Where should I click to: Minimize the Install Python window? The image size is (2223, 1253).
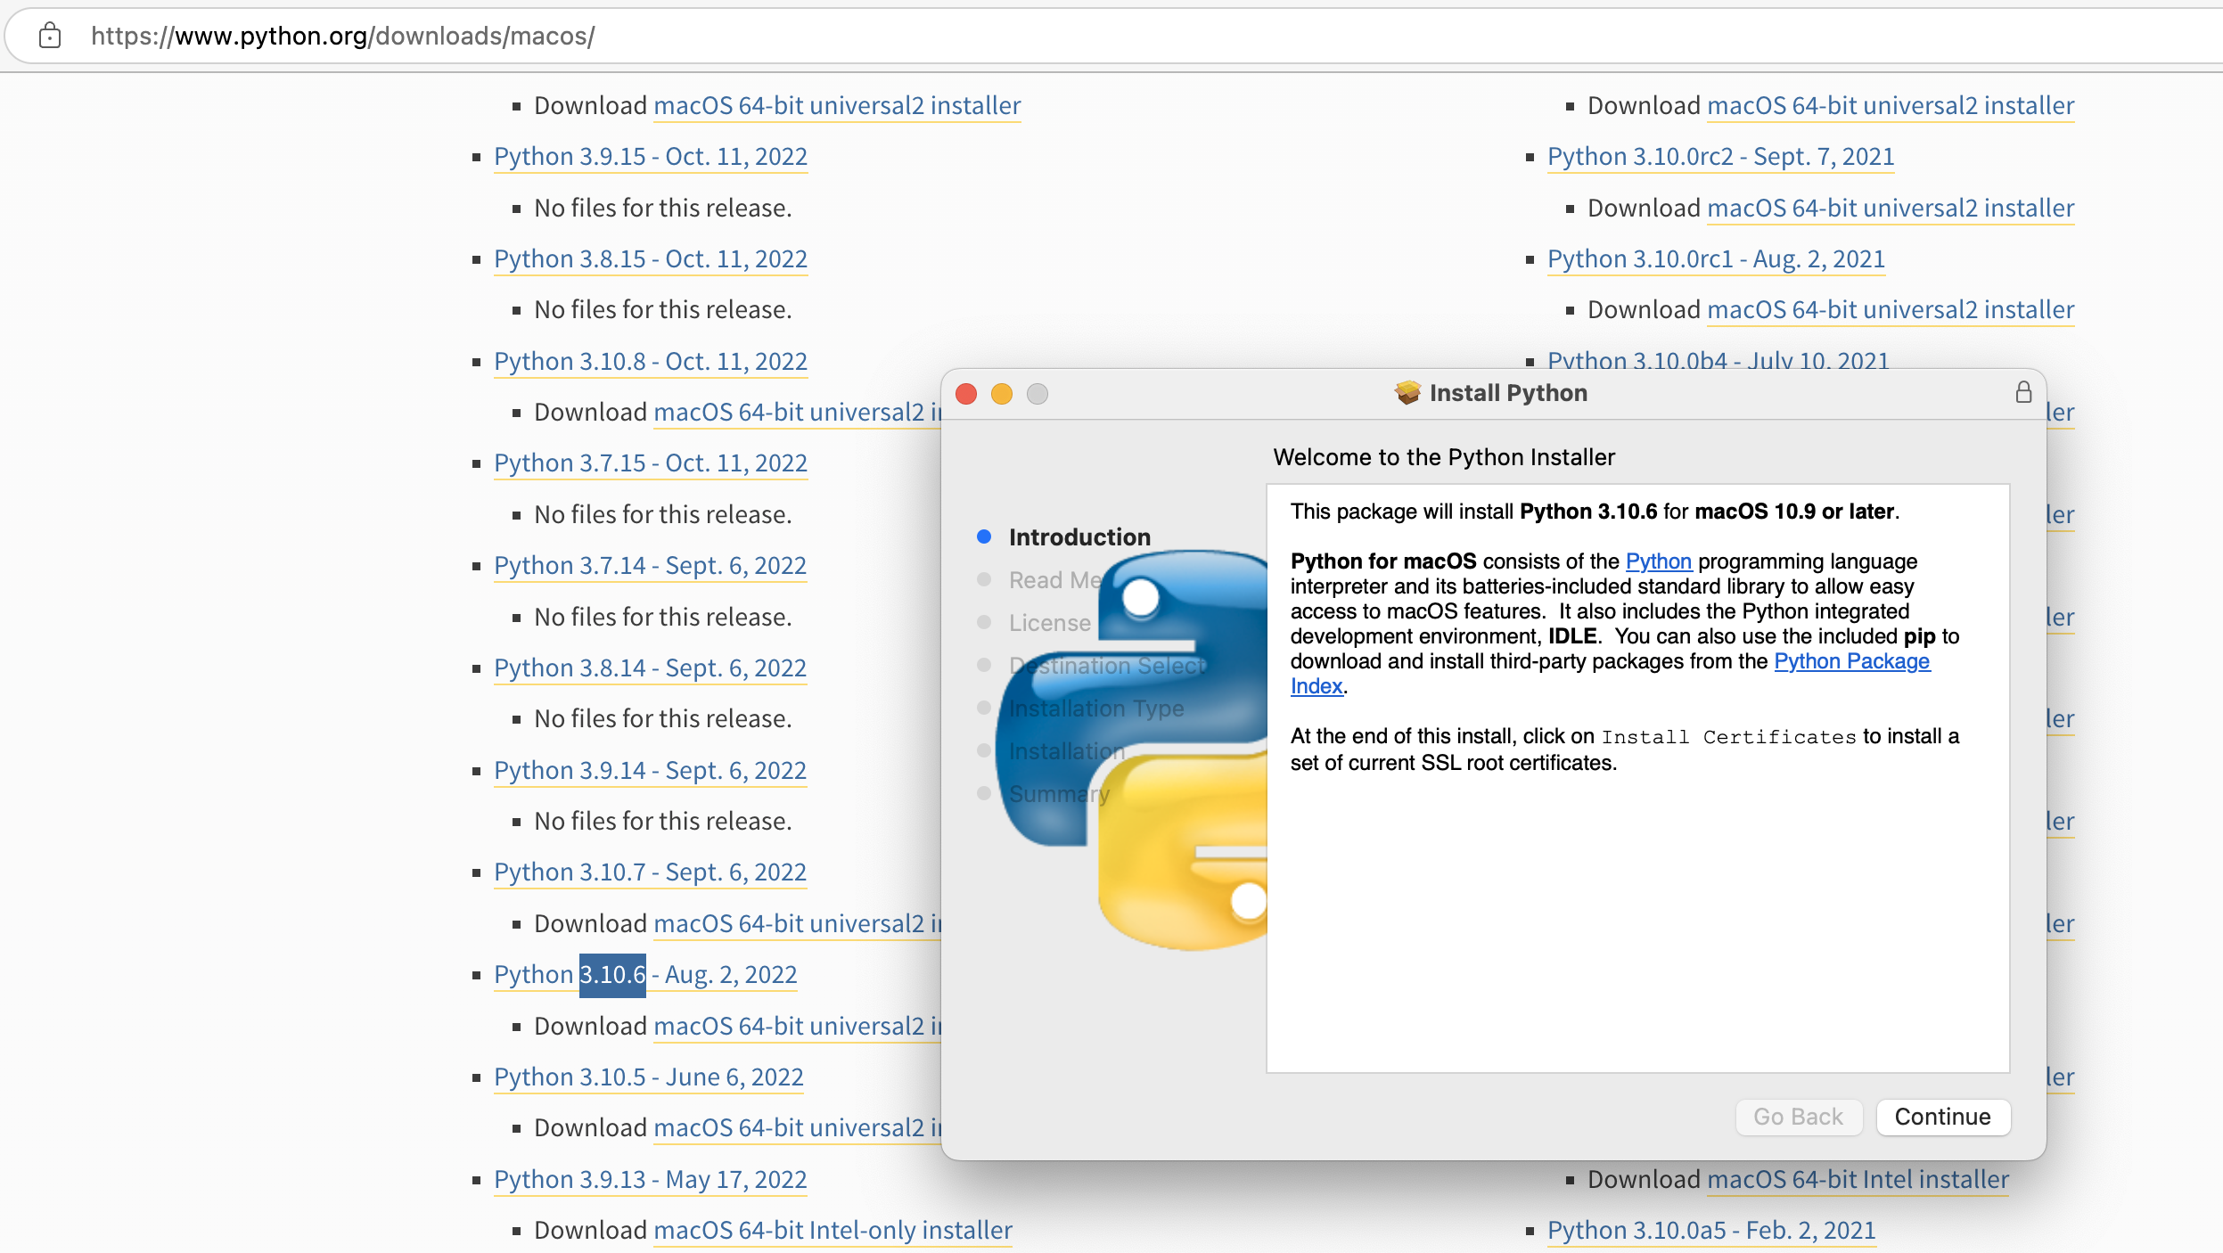click(1002, 394)
